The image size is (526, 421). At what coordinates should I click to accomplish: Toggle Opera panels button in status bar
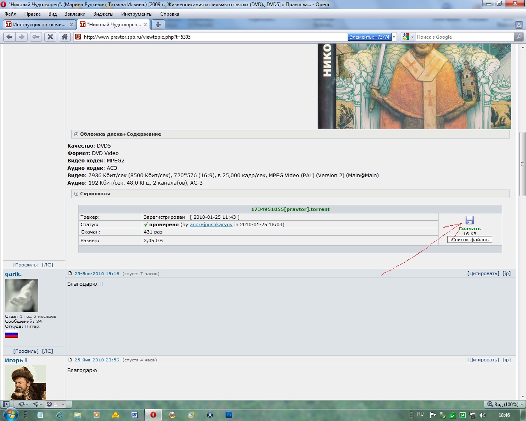tap(6, 404)
